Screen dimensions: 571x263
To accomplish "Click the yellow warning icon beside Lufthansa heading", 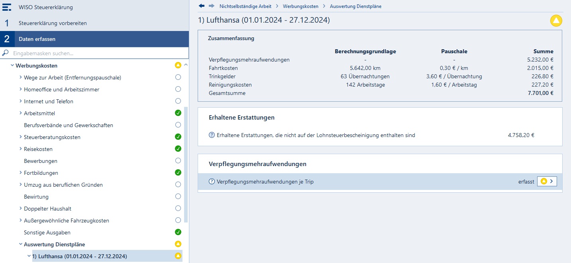I will (556, 20).
